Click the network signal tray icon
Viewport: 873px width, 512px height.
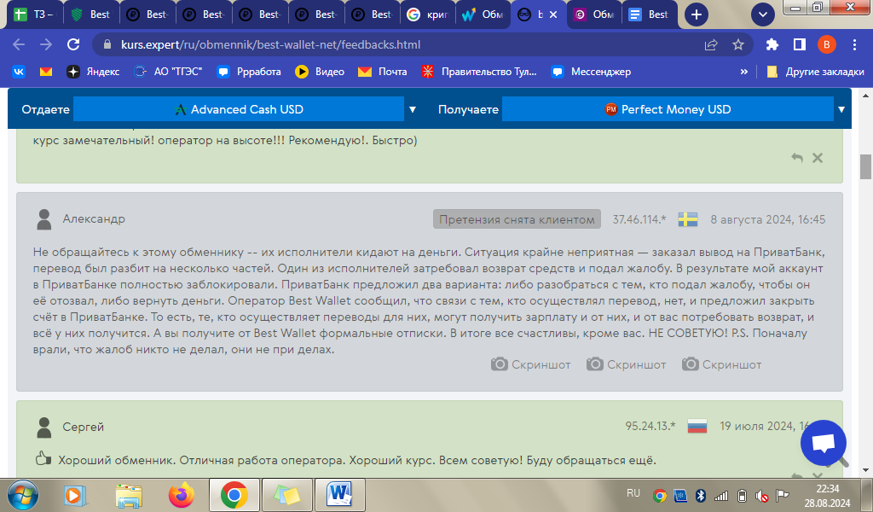coord(721,495)
